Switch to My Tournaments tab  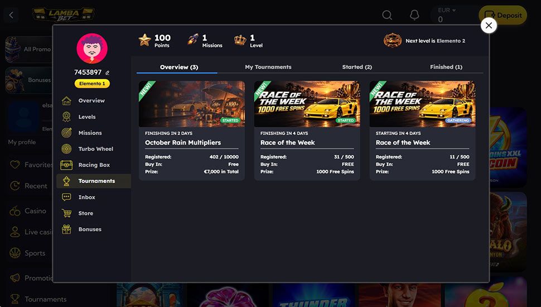(268, 67)
